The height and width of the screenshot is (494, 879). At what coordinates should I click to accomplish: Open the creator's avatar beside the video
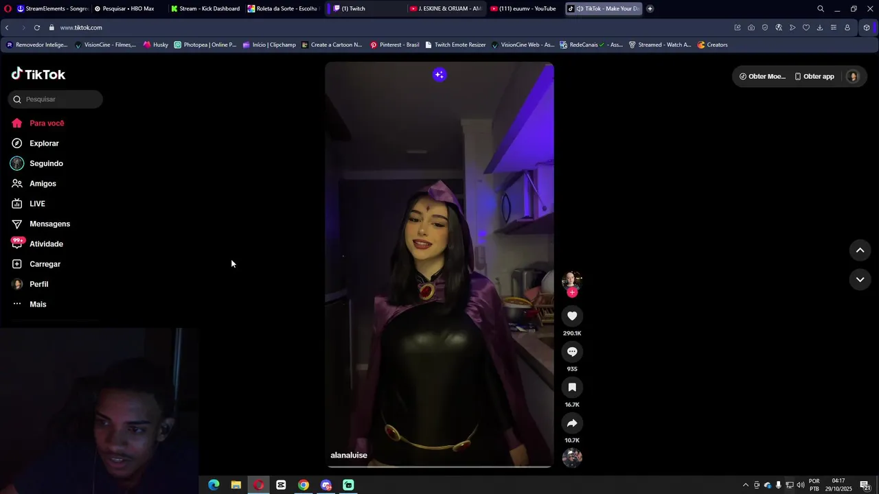click(x=572, y=280)
